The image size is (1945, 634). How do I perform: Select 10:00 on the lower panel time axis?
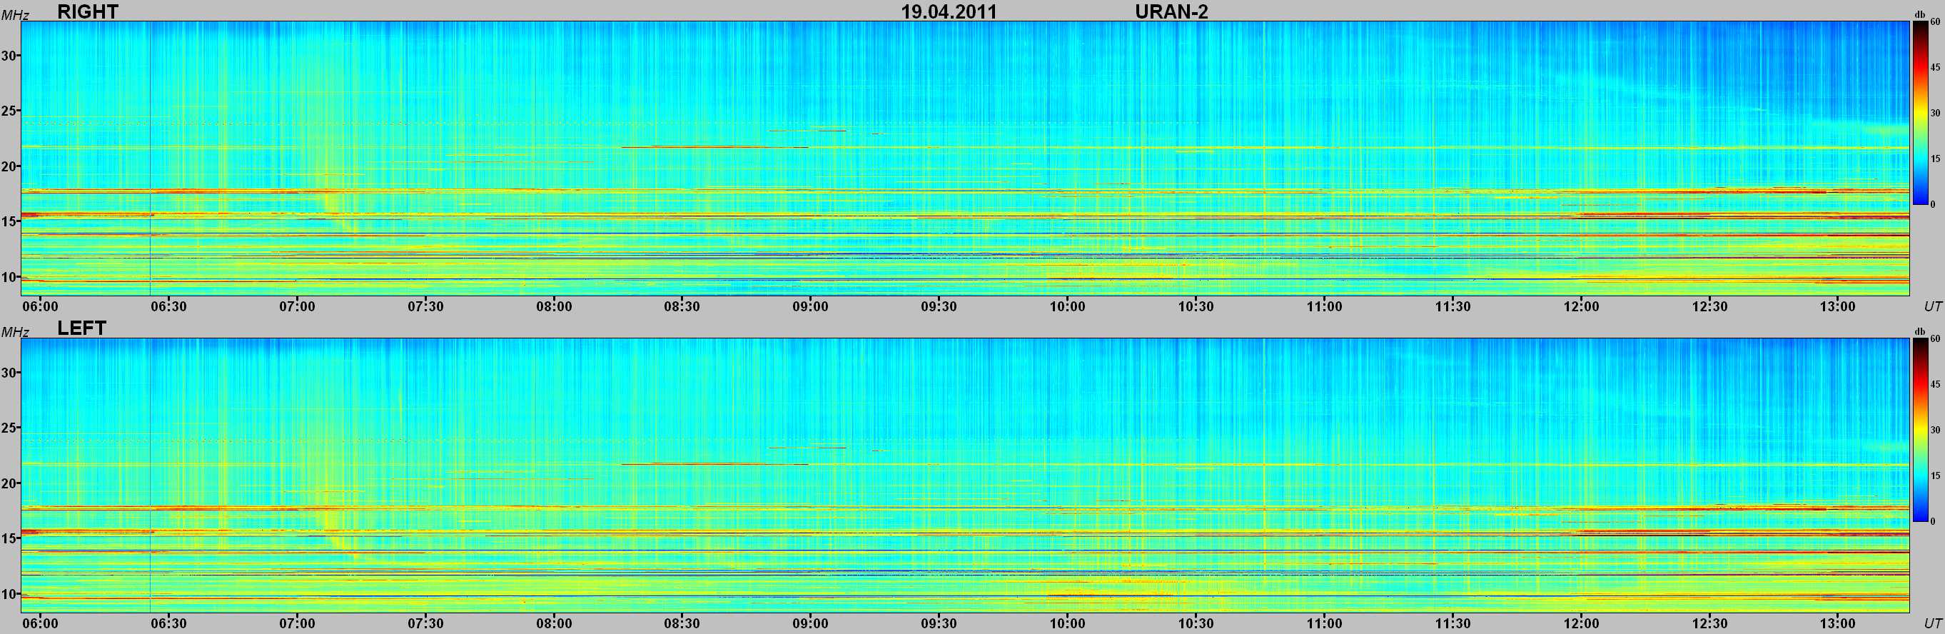tap(1067, 623)
